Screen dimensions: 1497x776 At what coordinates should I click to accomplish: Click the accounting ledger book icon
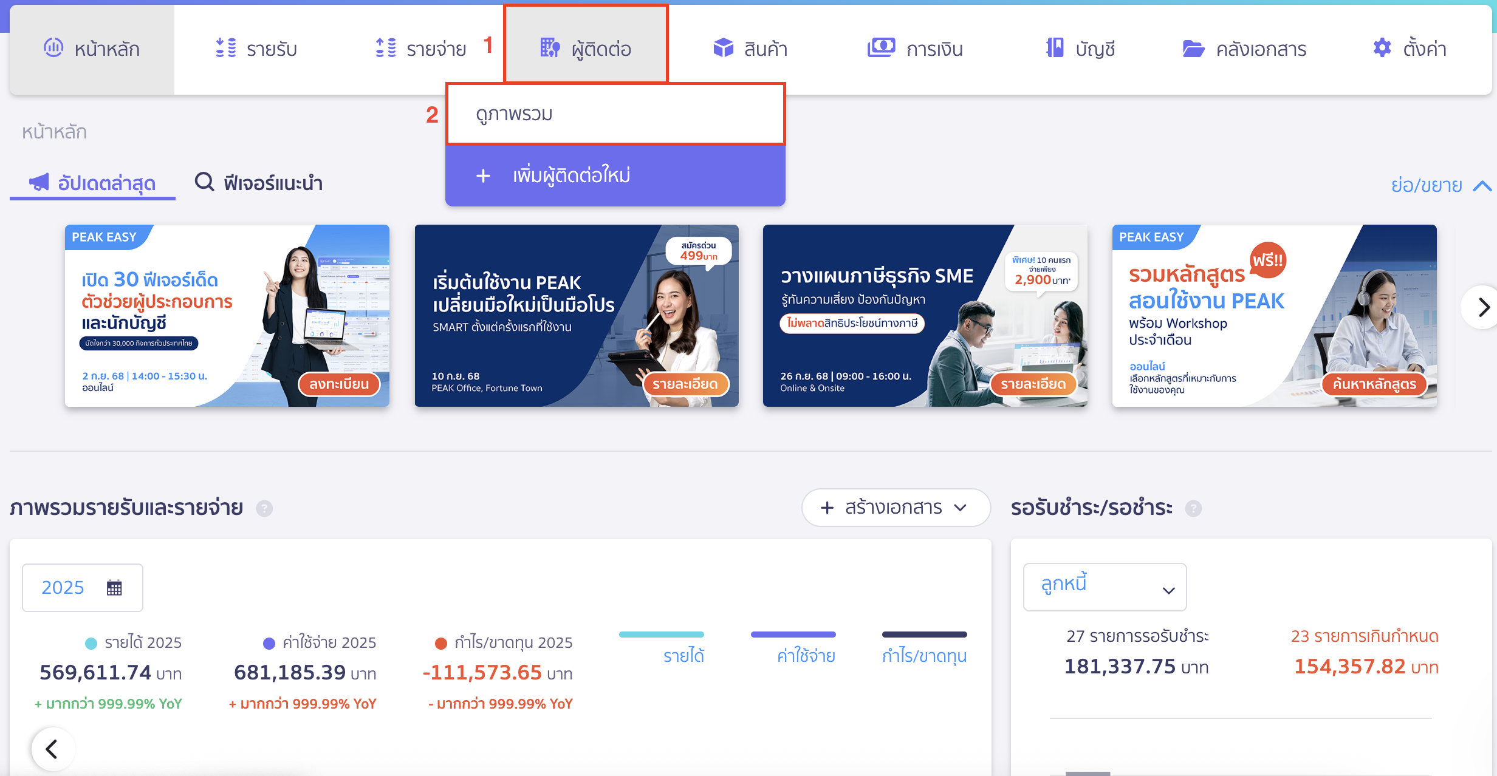pyautogui.click(x=1055, y=47)
